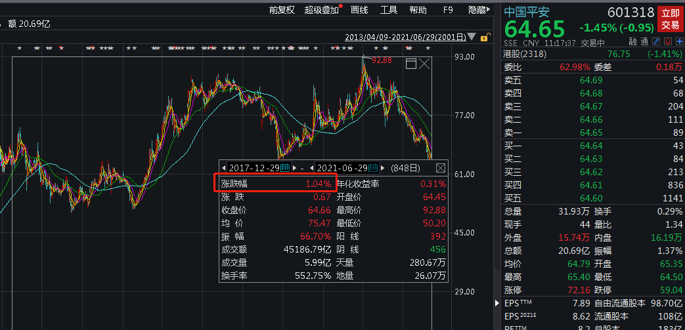Screen dimensions: 685x330
Task: Open the 工具 tools menu
Action: coord(388,10)
